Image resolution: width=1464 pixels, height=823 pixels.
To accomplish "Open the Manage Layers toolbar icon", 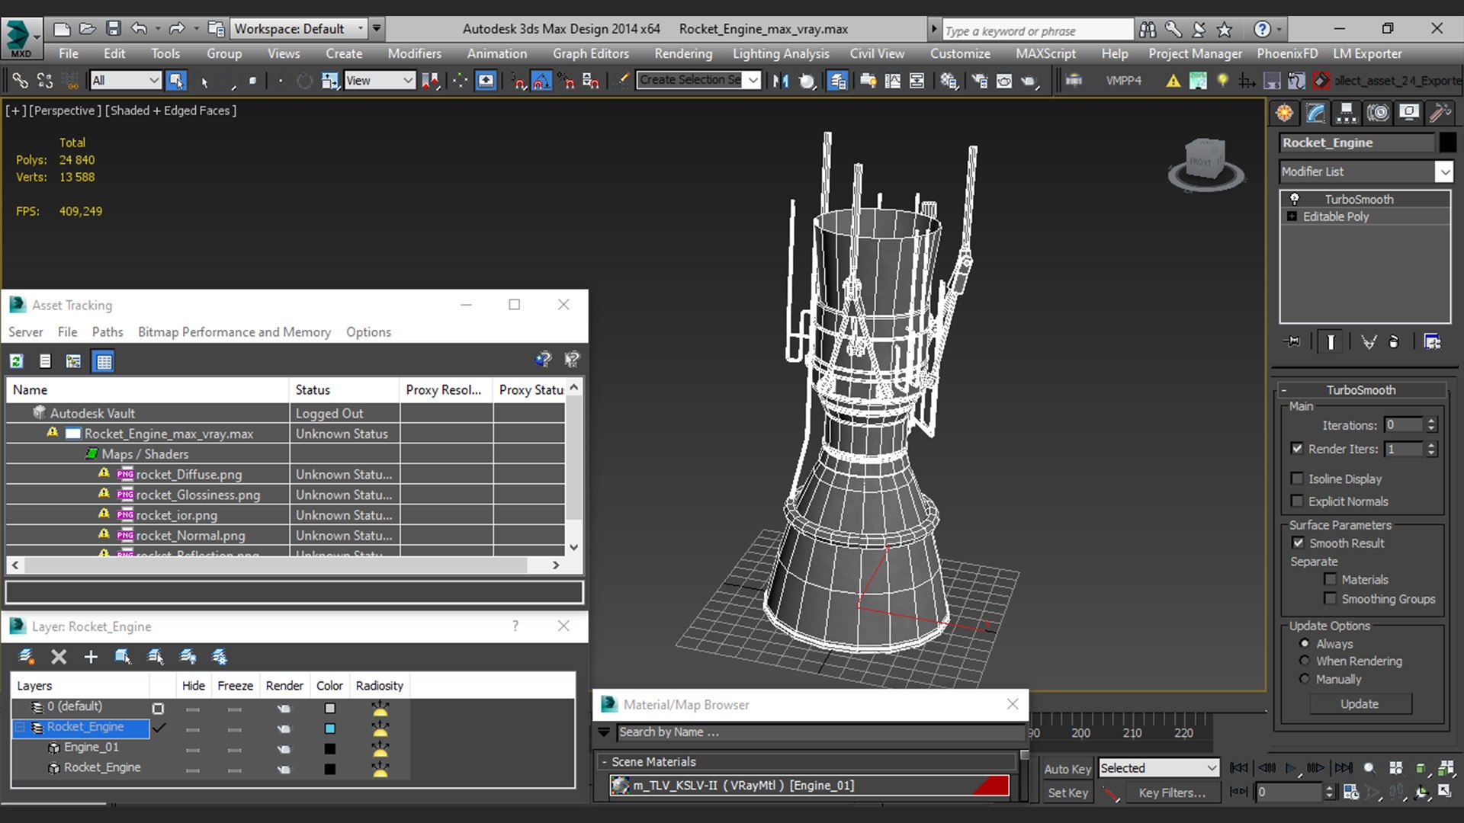I will [x=836, y=80].
